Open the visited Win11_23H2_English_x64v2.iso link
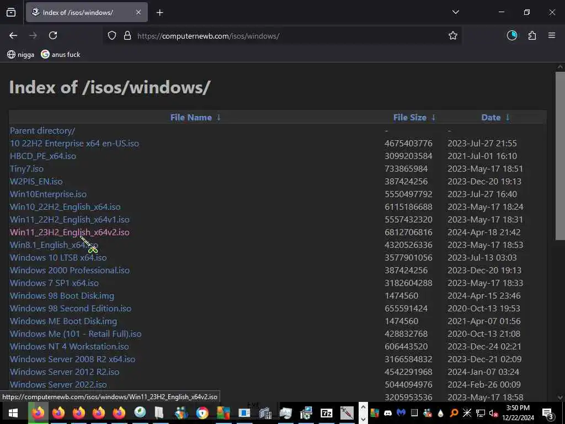The height and width of the screenshot is (424, 565). click(70, 232)
